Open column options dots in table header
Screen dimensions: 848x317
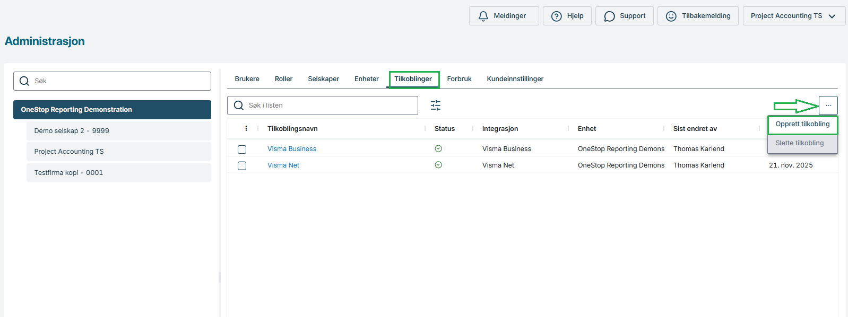[x=246, y=129]
